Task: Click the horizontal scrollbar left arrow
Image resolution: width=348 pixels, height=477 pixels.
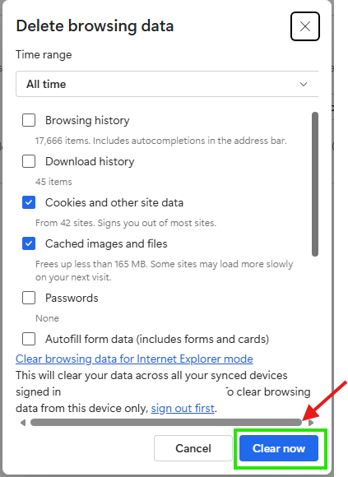Action: [x=23, y=423]
